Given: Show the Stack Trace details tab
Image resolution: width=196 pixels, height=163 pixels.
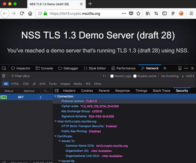Looking at the screenshot, I should pos(161,91).
